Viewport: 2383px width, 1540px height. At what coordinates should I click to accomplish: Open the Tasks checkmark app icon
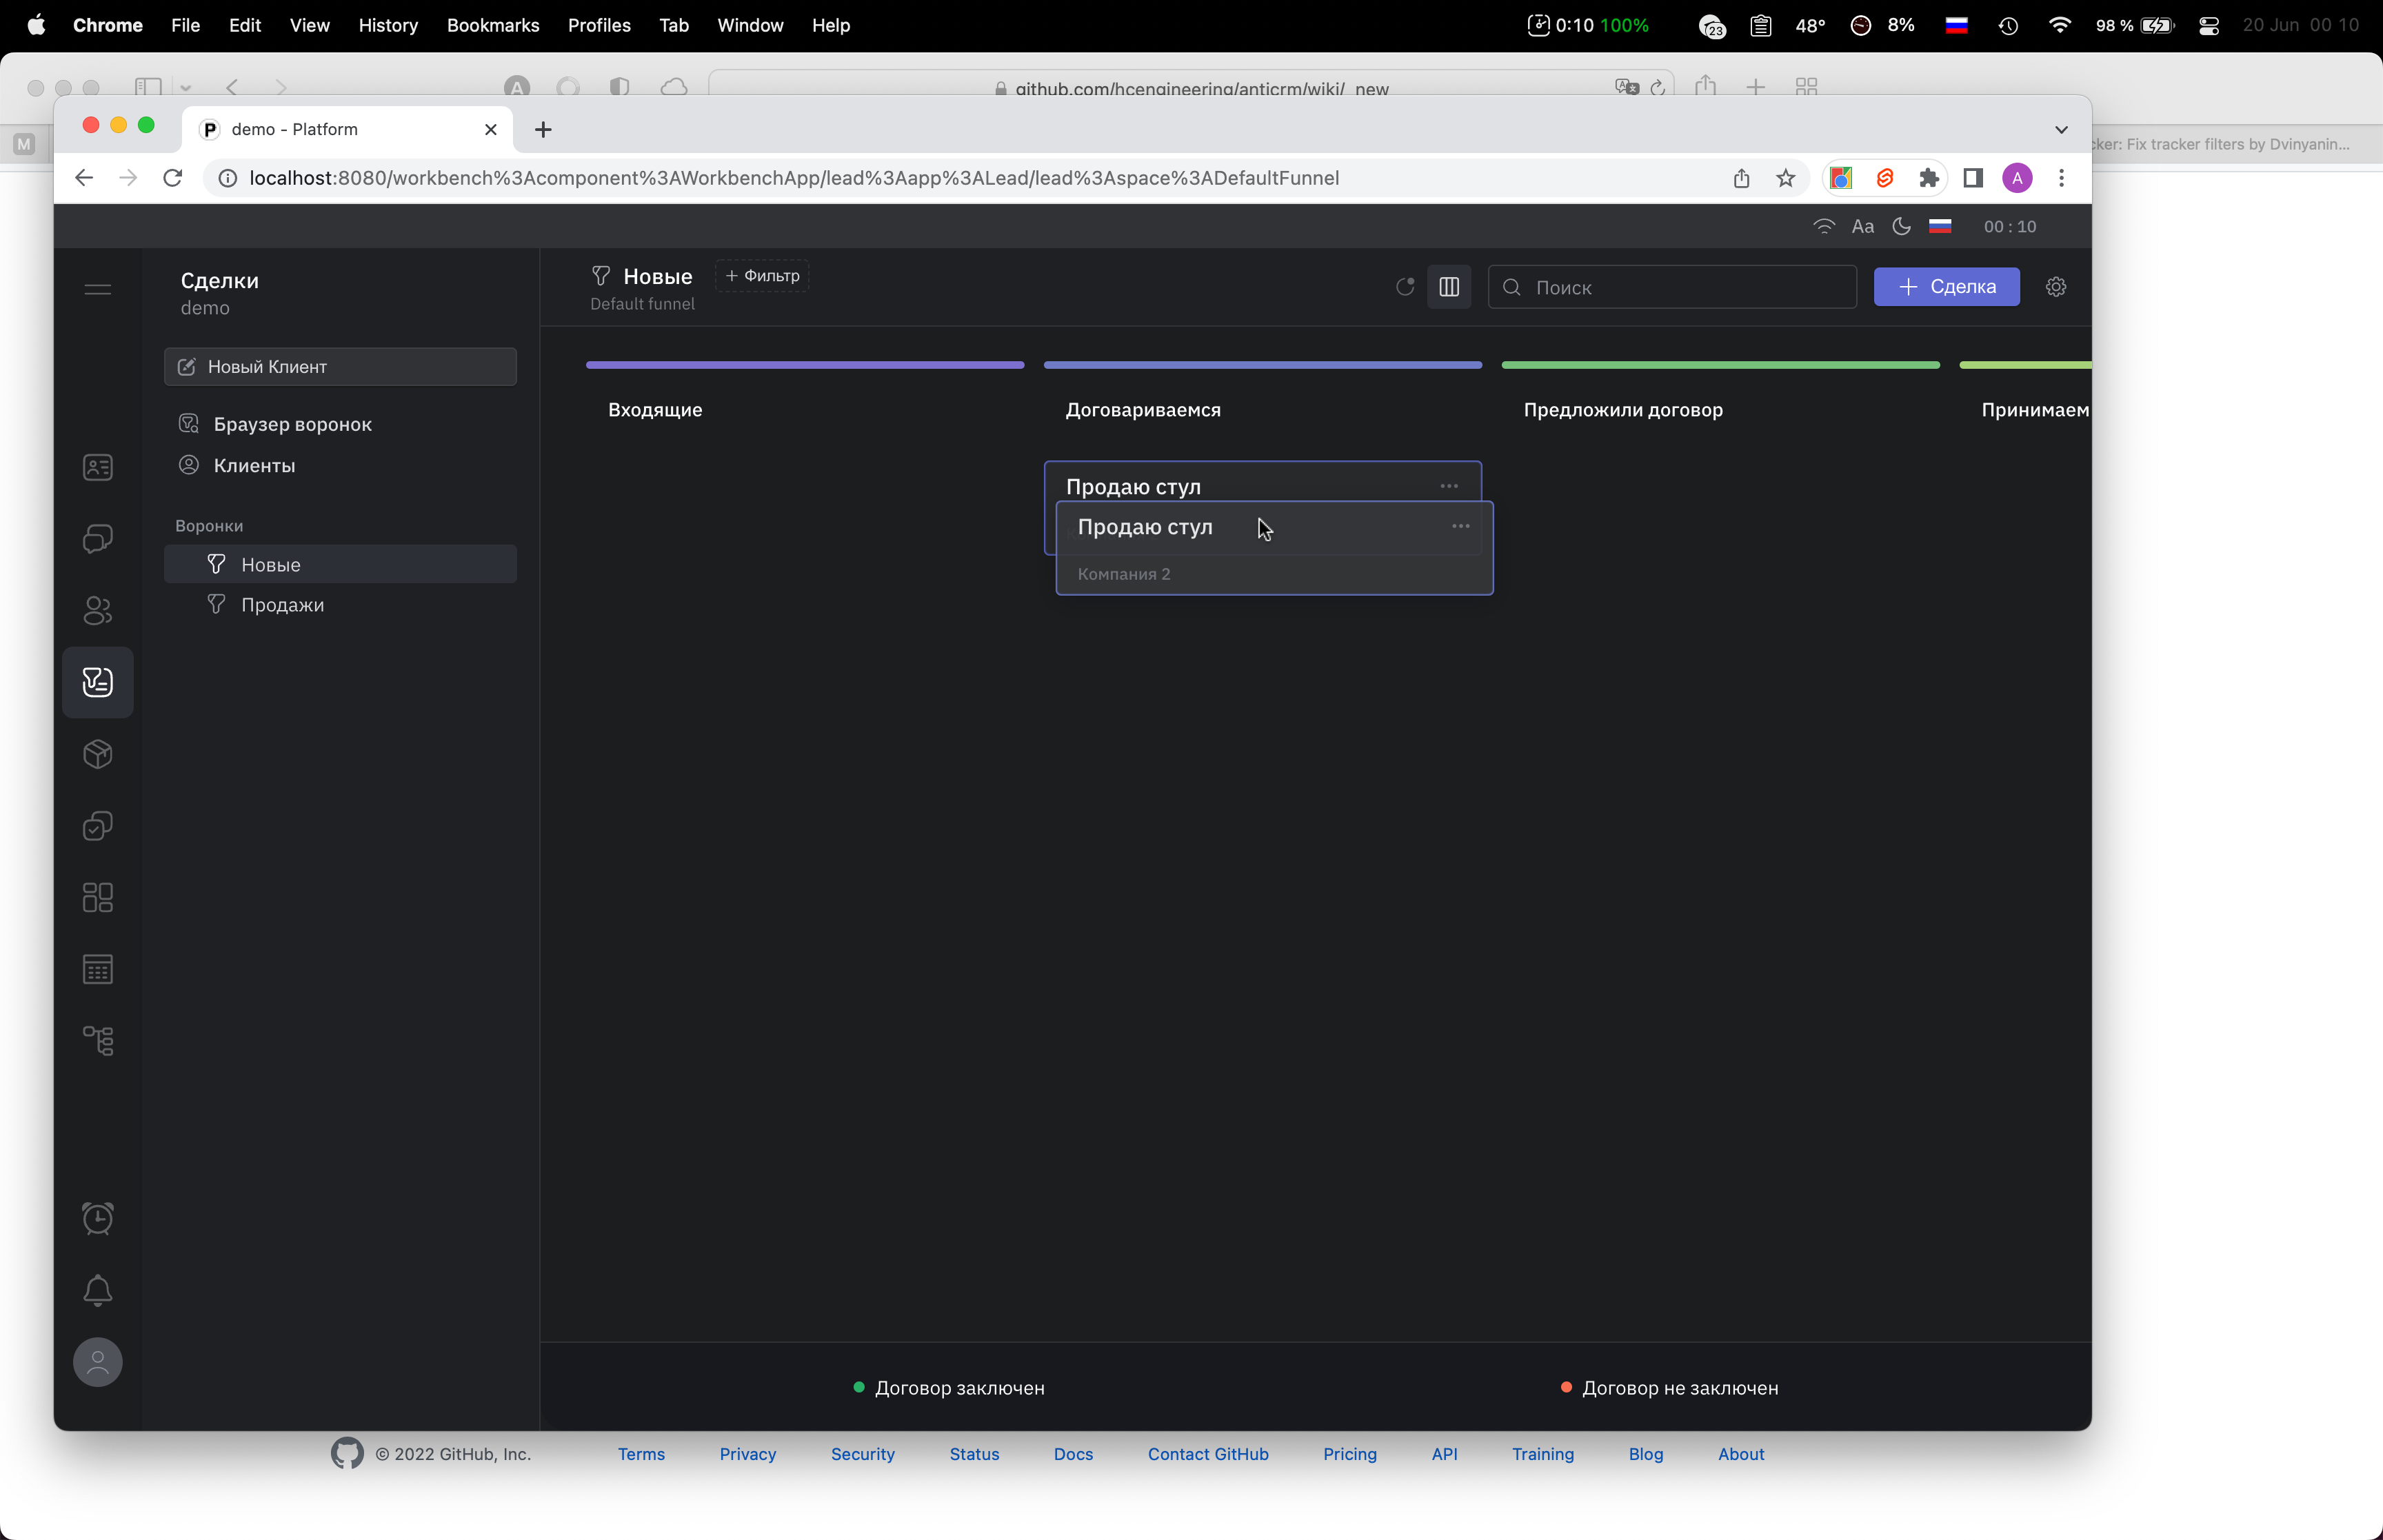click(98, 826)
